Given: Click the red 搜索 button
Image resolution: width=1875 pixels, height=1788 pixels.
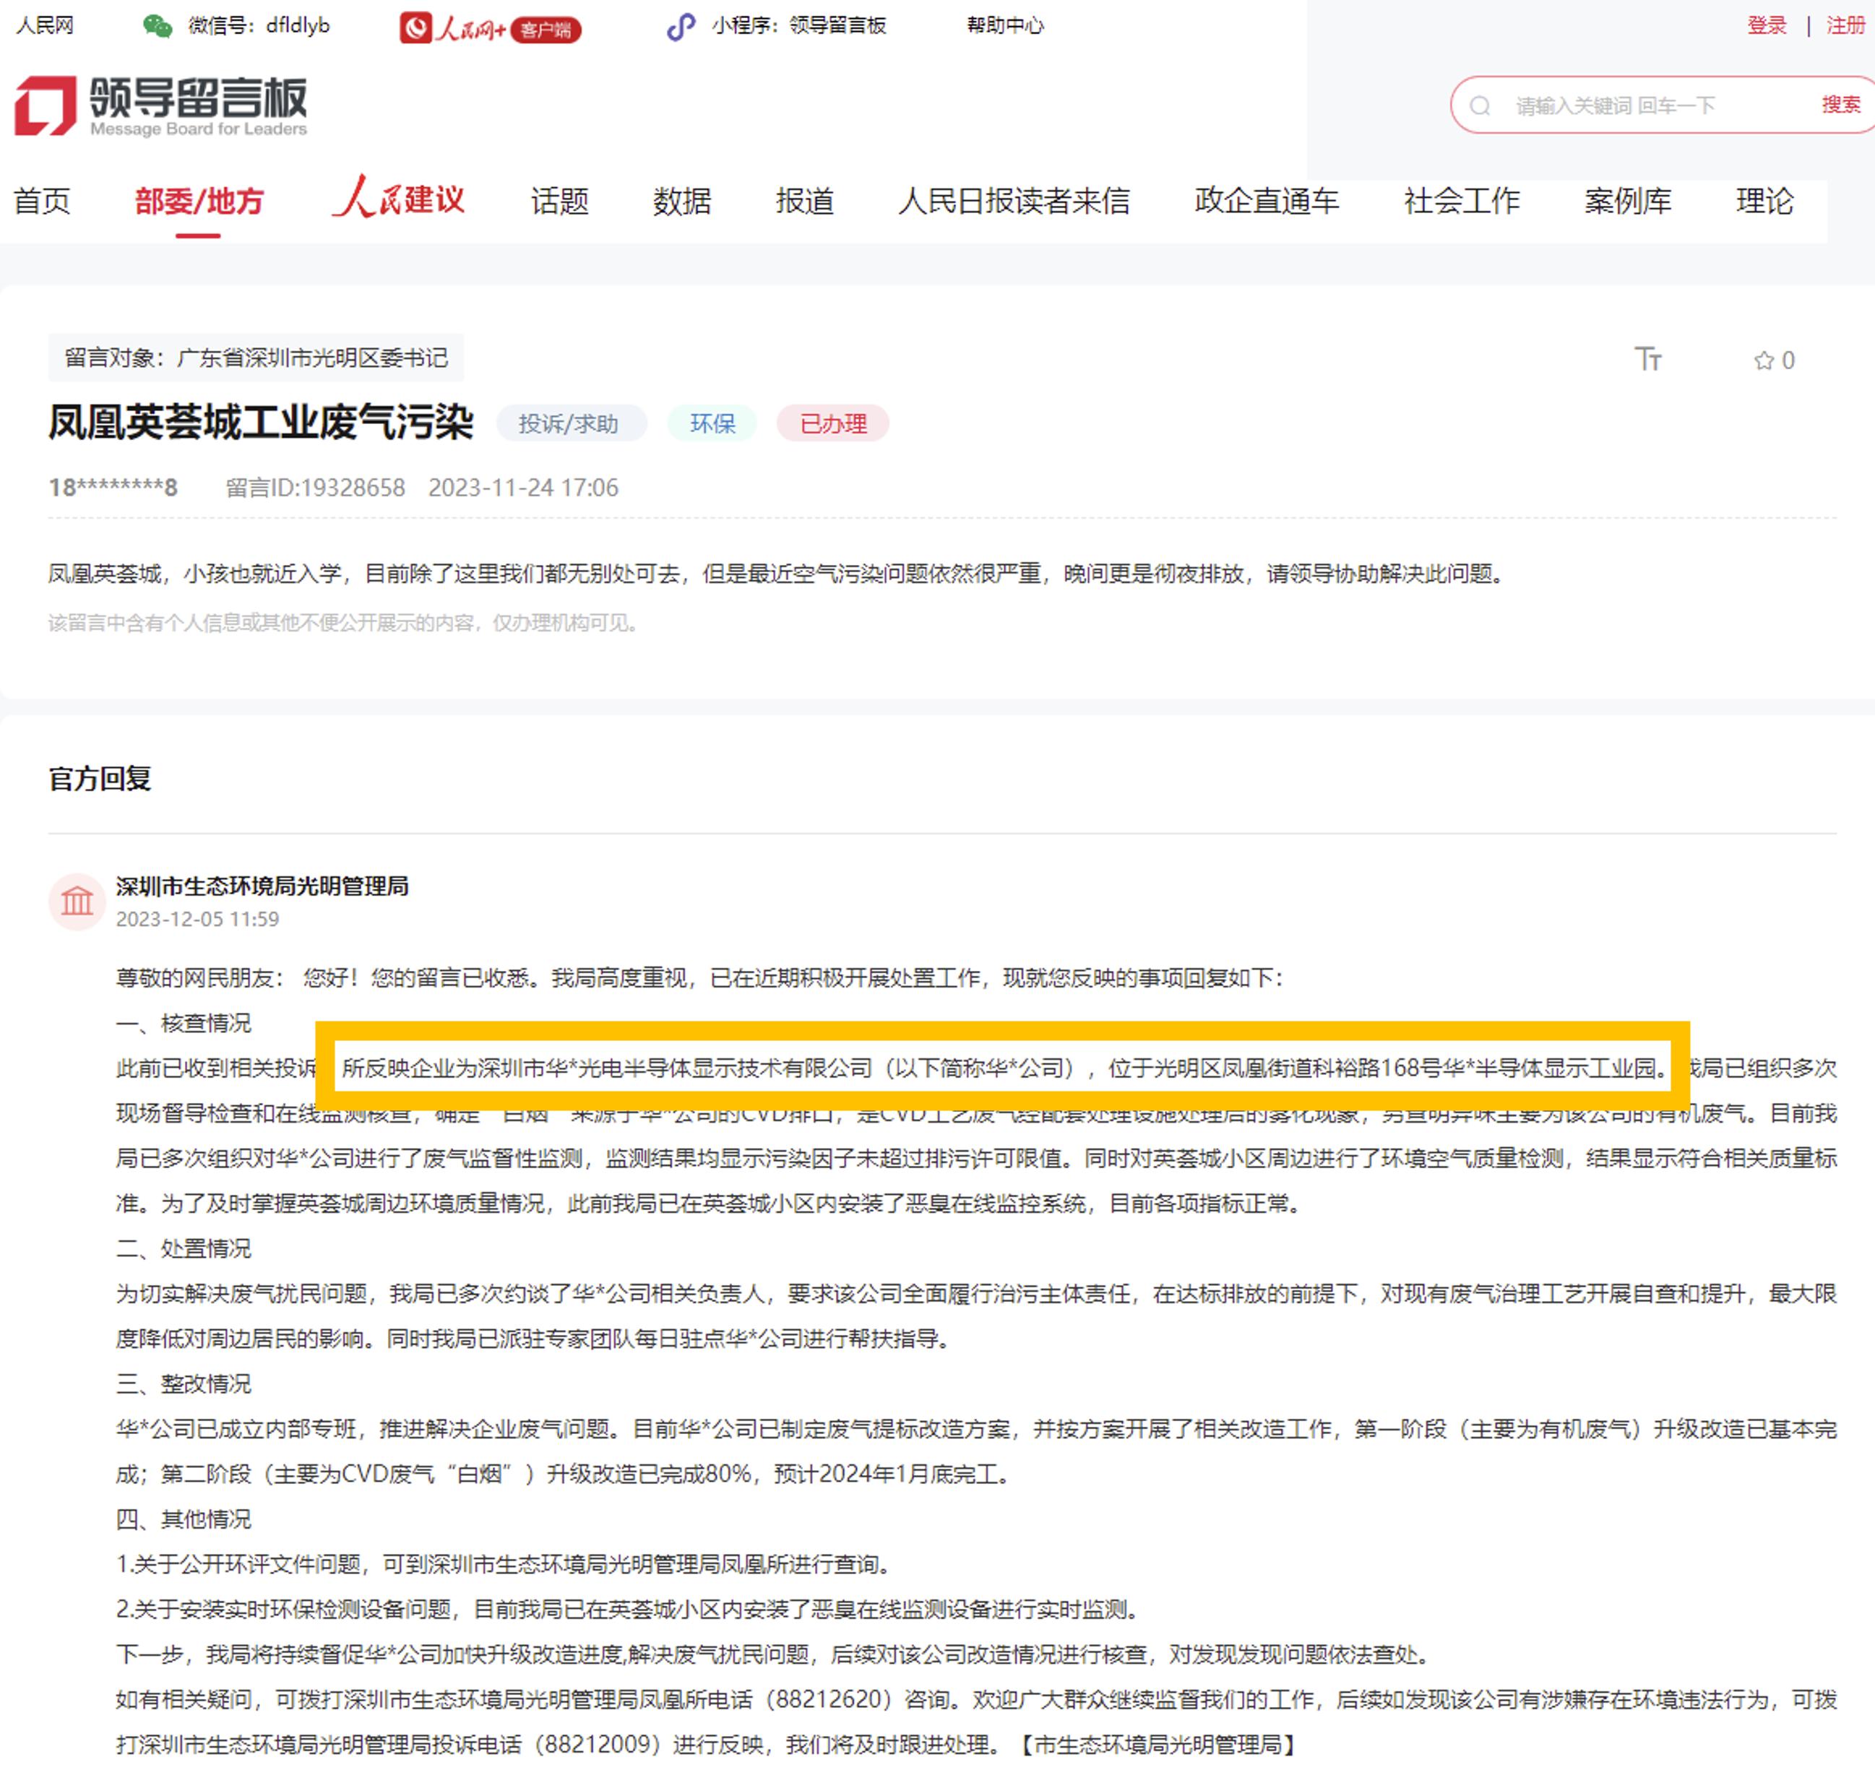Looking at the screenshot, I should pyautogui.click(x=1841, y=105).
